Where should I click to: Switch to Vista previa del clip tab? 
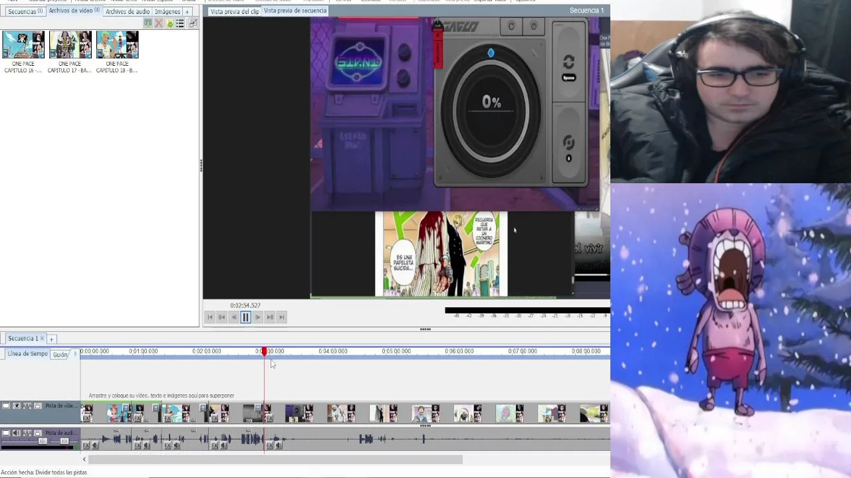tap(234, 11)
